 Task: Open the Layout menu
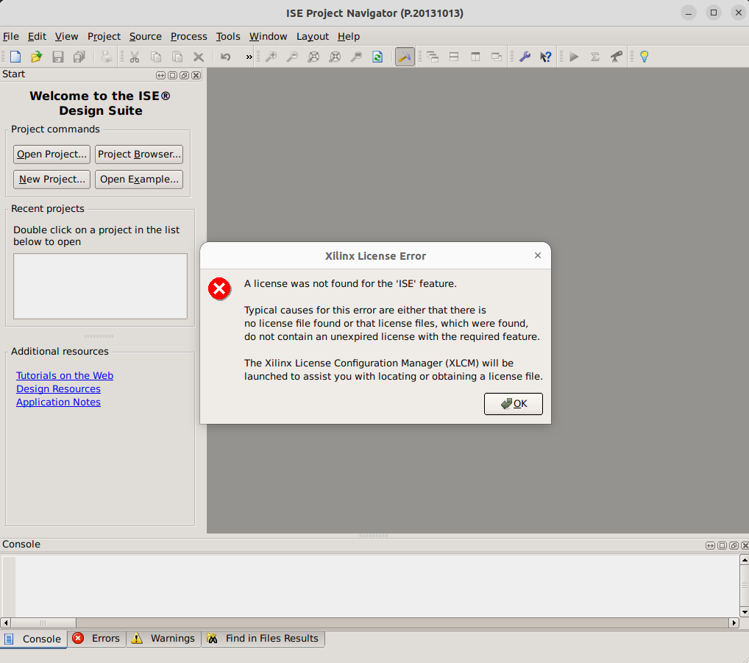(313, 36)
